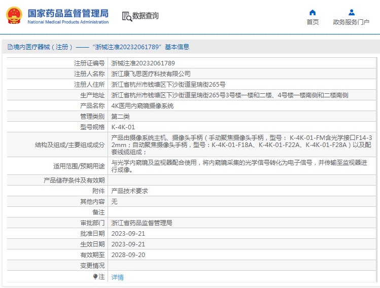Click the document icon before 境内医疗器械
Viewport: 380px width, 288px height.
click(x=10, y=47)
